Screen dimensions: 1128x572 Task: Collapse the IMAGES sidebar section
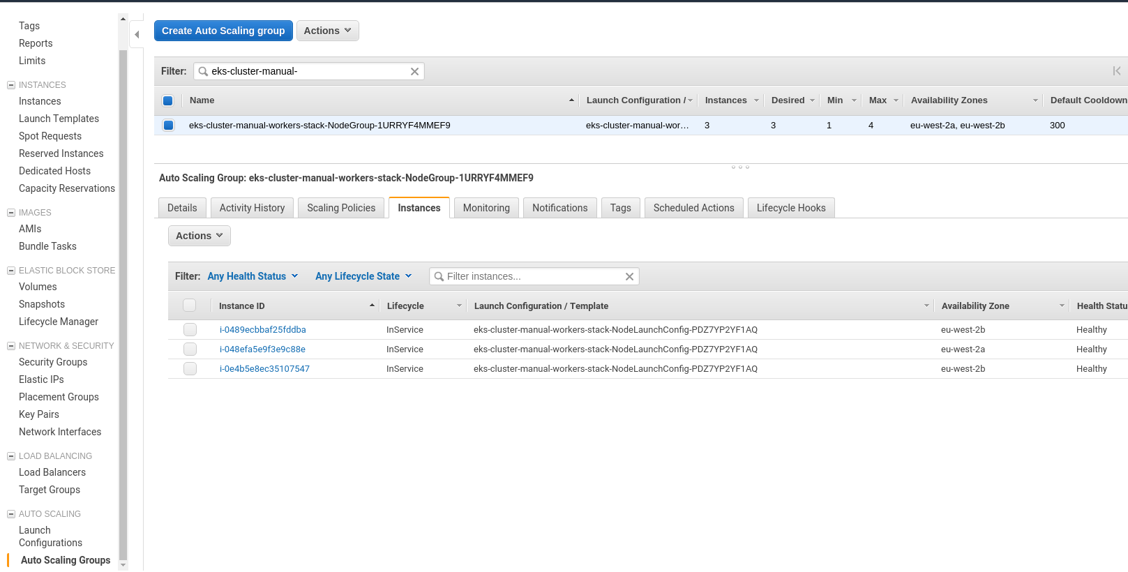pos(11,213)
